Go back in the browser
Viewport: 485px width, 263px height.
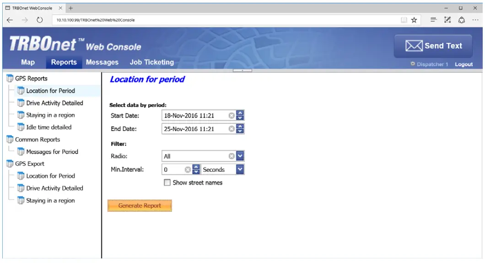pyautogui.click(x=10, y=20)
